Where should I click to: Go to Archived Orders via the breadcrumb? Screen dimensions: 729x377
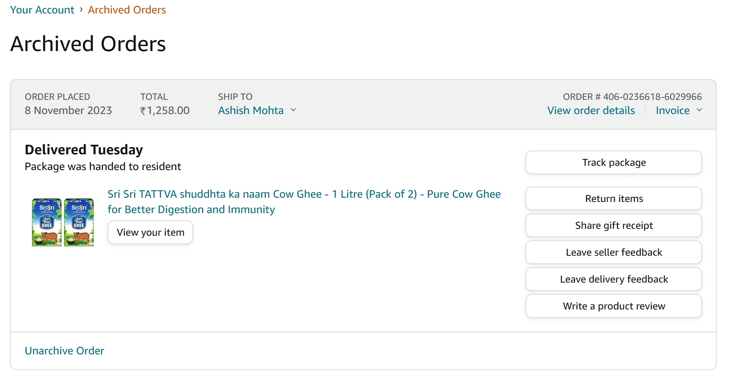[127, 10]
